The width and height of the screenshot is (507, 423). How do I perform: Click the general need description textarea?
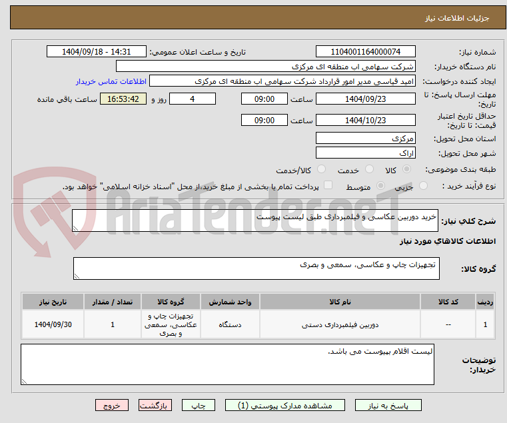(x=254, y=220)
